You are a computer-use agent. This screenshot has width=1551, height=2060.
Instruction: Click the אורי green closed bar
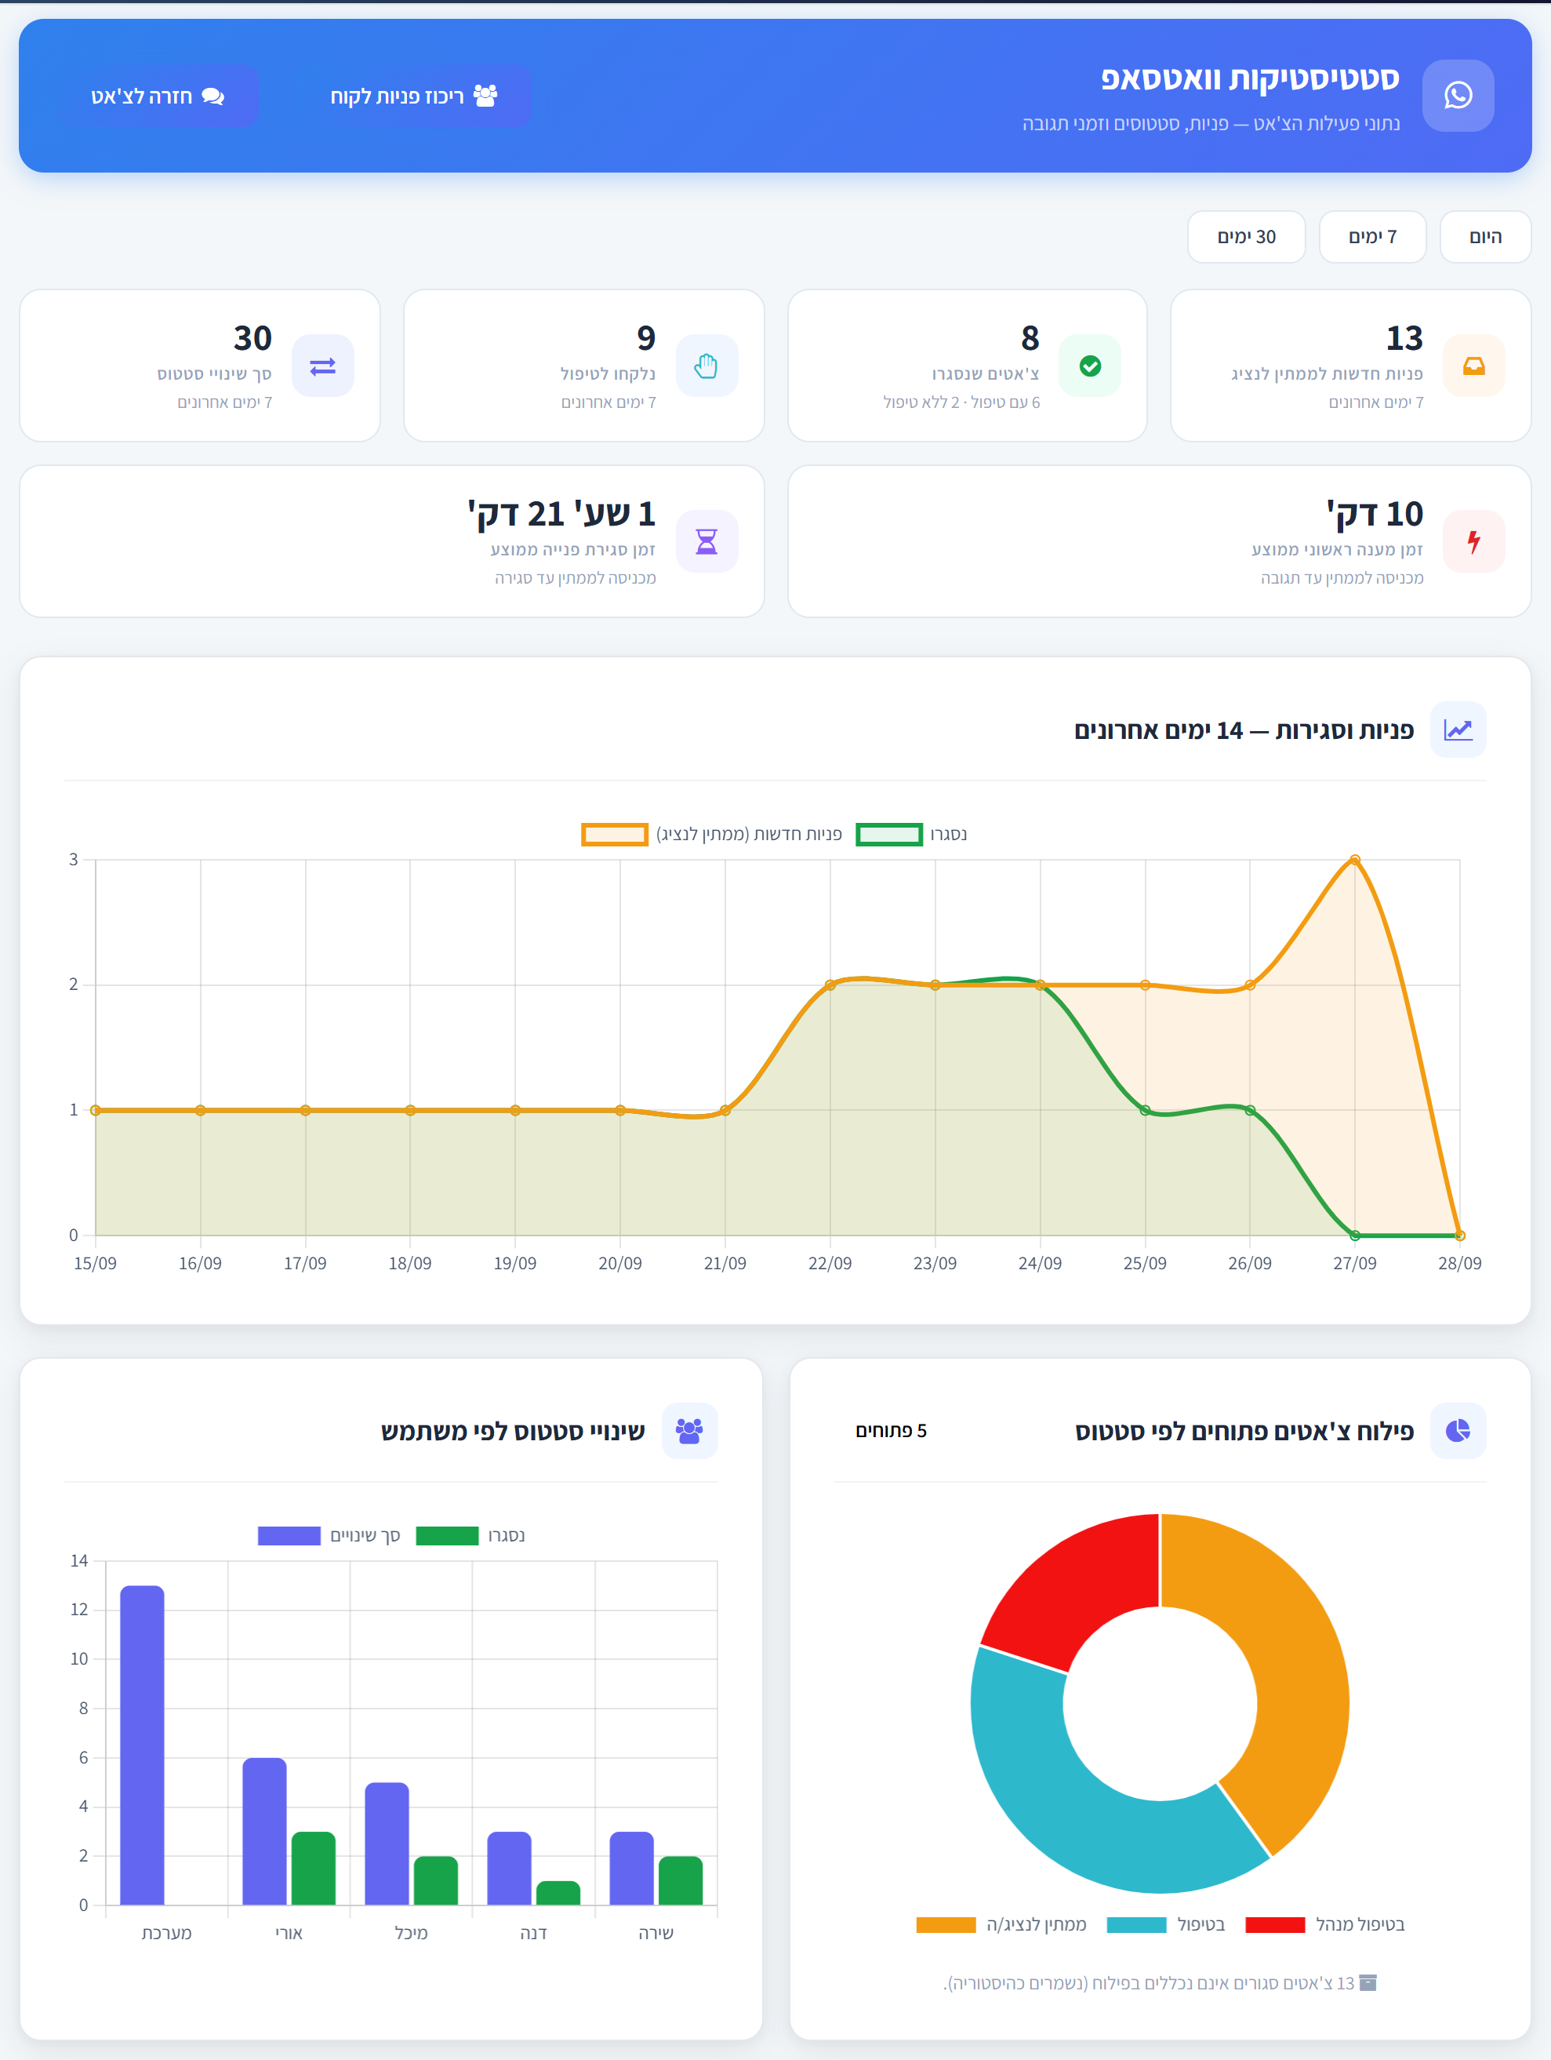(x=314, y=1868)
